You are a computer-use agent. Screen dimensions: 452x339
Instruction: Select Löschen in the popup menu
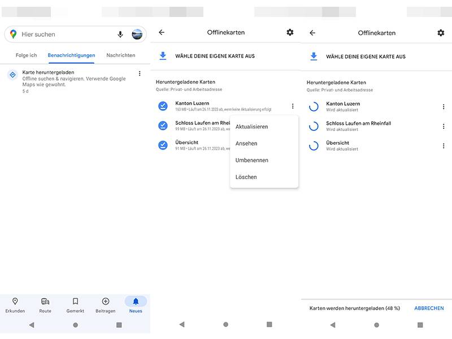246,177
